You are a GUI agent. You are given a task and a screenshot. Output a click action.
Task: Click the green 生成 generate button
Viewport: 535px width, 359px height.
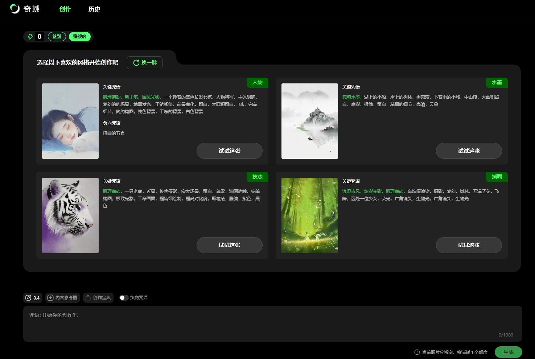pos(508,352)
